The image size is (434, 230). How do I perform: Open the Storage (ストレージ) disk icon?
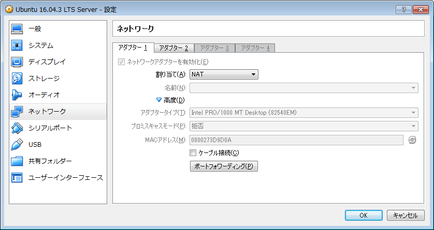tap(17, 79)
